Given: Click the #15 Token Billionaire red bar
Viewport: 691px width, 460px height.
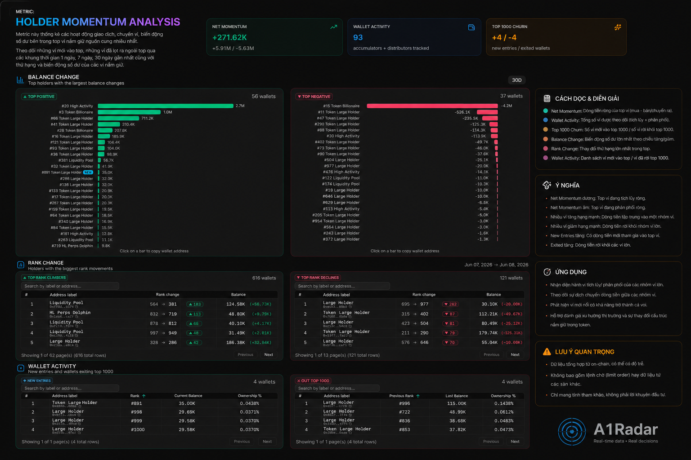Looking at the screenshot, I should pos(432,106).
